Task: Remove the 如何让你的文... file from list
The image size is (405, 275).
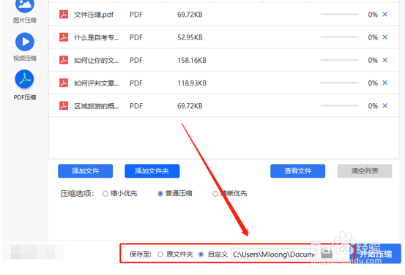Action: point(384,60)
